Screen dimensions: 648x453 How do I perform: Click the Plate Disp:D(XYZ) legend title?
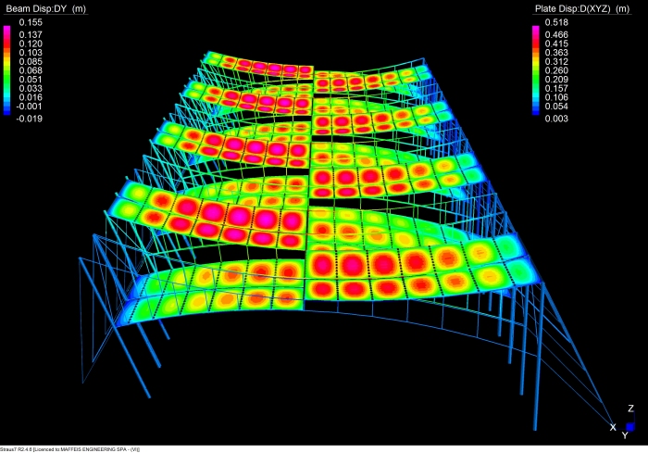point(567,7)
